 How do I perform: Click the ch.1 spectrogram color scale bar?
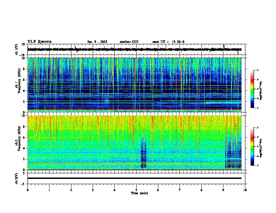pyautogui.click(x=252, y=89)
